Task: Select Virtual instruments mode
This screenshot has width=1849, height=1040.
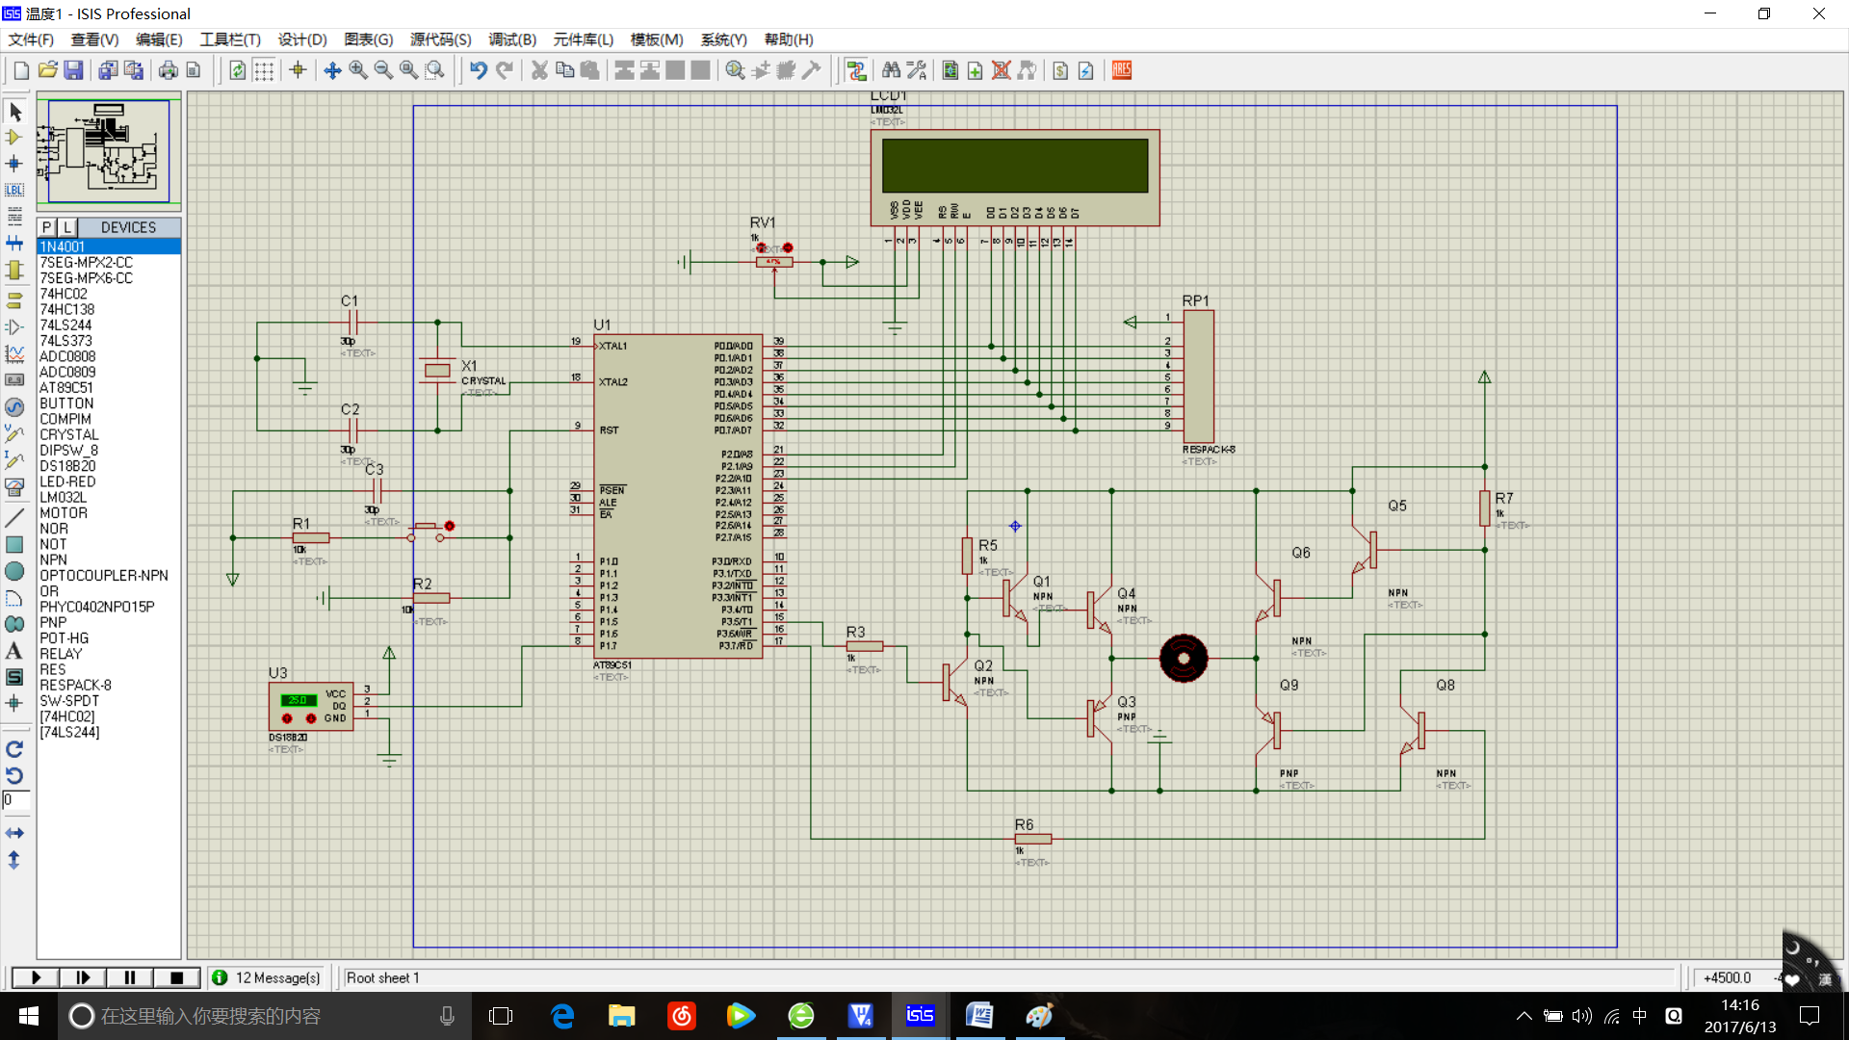Action: coord(14,487)
